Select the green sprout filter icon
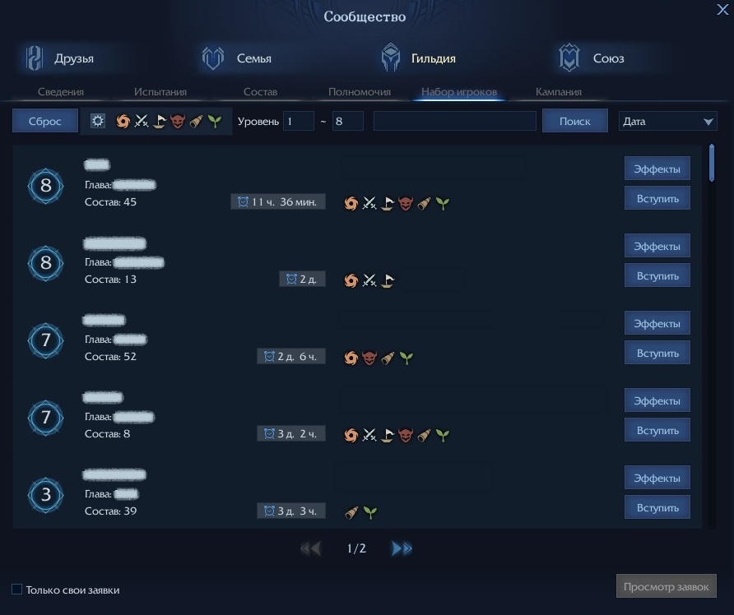Screen dimensions: 734x615 tap(215, 121)
